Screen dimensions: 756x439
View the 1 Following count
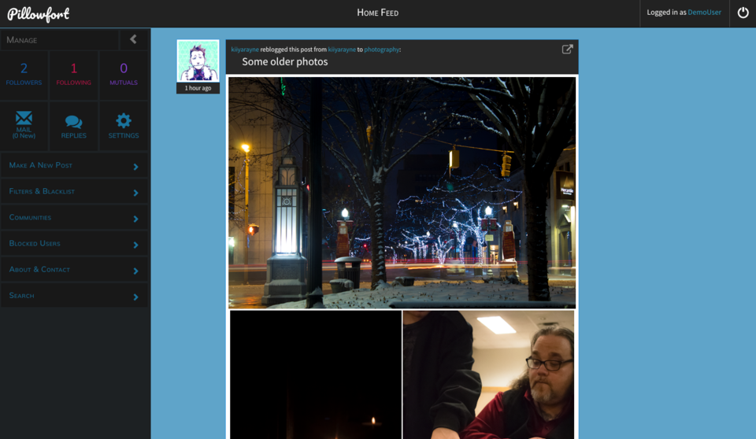click(x=73, y=74)
